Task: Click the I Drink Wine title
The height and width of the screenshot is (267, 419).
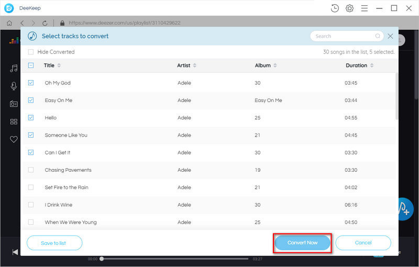Action: 59,205
